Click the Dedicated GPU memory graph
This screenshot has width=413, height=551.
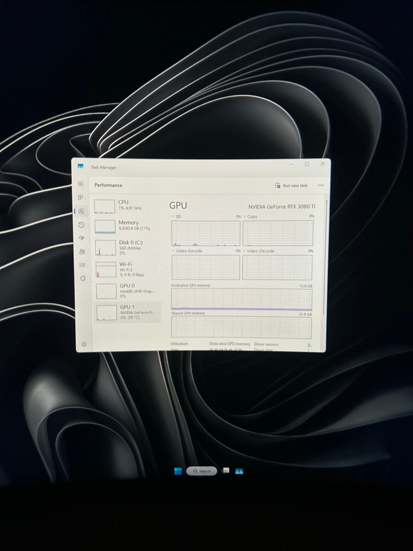241,300
